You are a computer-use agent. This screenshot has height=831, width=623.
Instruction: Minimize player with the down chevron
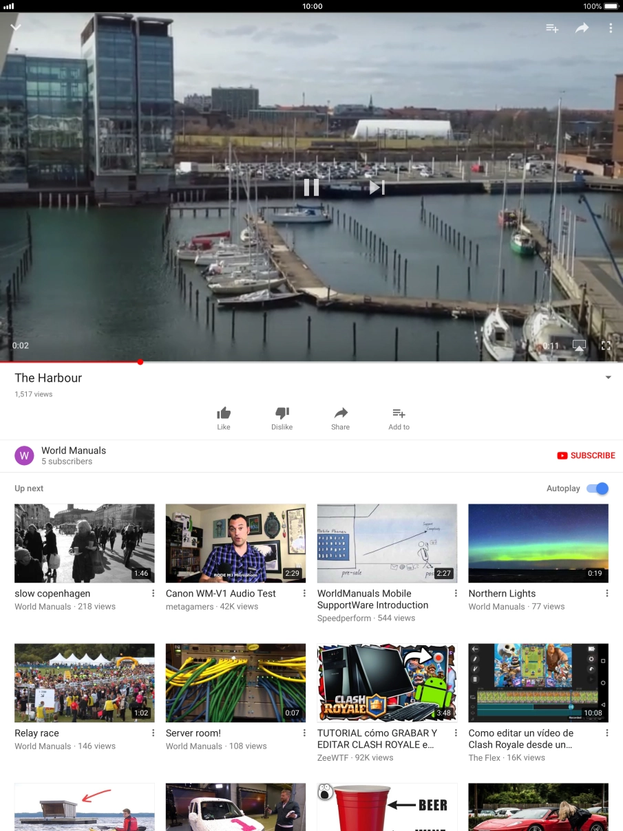[16, 28]
